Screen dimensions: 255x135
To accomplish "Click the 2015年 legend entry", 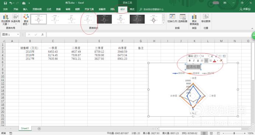I will pyautogui.click(x=178, y=73).
